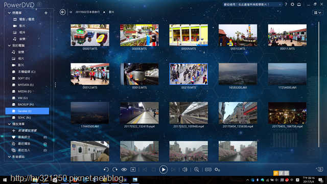Screen dimensions: 327x184
Task: Open settings gear in title bar
Action: pyautogui.click(x=292, y=5)
